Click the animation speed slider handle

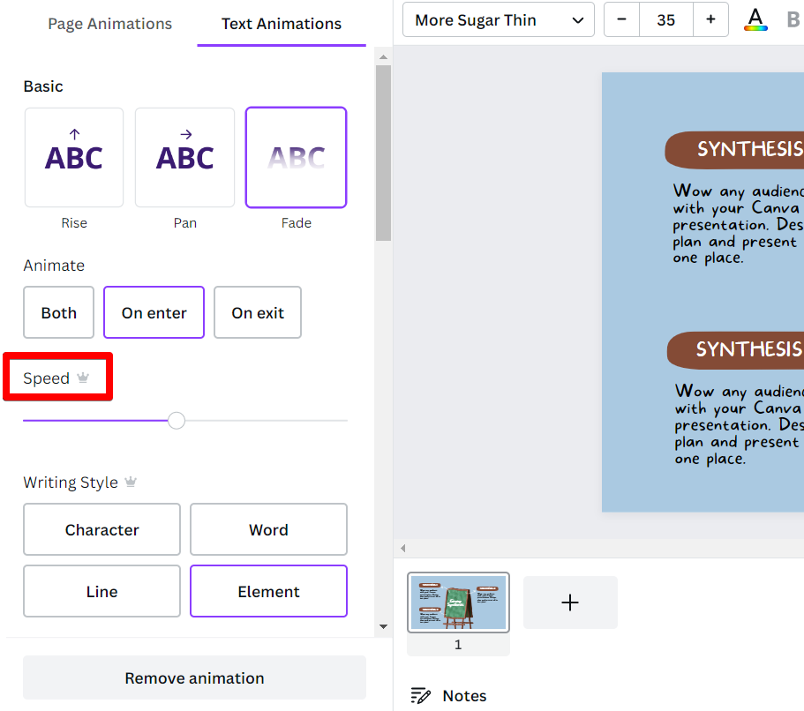tap(177, 421)
